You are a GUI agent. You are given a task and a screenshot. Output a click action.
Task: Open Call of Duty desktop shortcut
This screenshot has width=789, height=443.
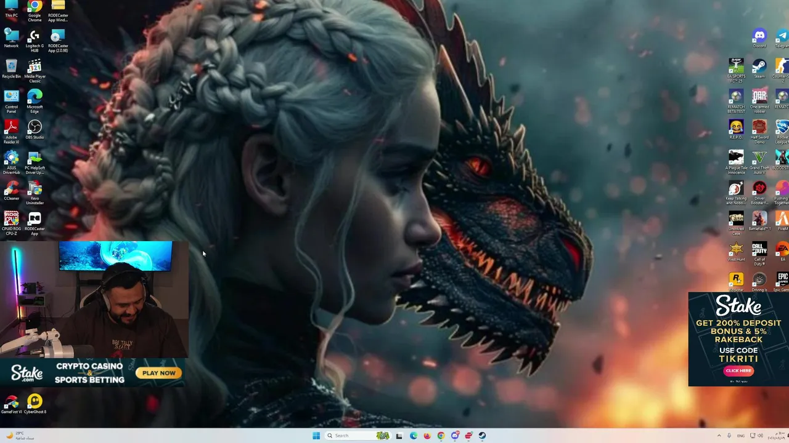pos(759,253)
